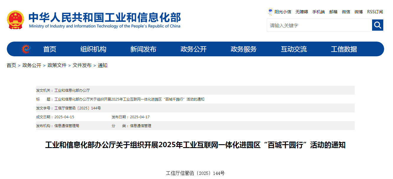Viewport: 393px width, 179px height.
Task: Open the 互动交流 navigation menu item
Action: coord(294,49)
